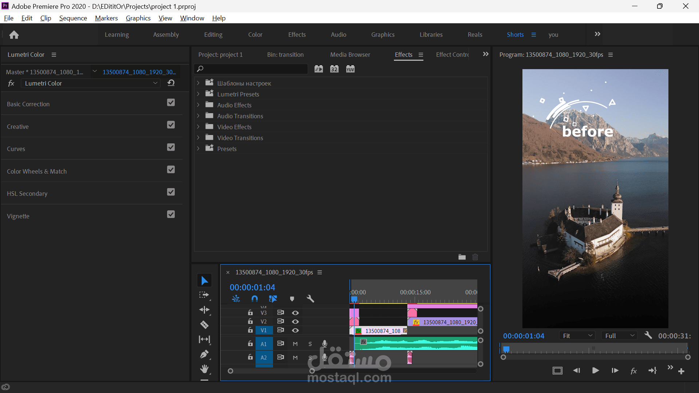Viewport: 699px width, 393px height.
Task: Open the timeline wrench display settings
Action: coord(310,299)
